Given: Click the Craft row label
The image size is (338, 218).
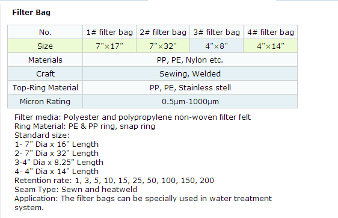Looking at the screenshot, I should click(45, 73).
